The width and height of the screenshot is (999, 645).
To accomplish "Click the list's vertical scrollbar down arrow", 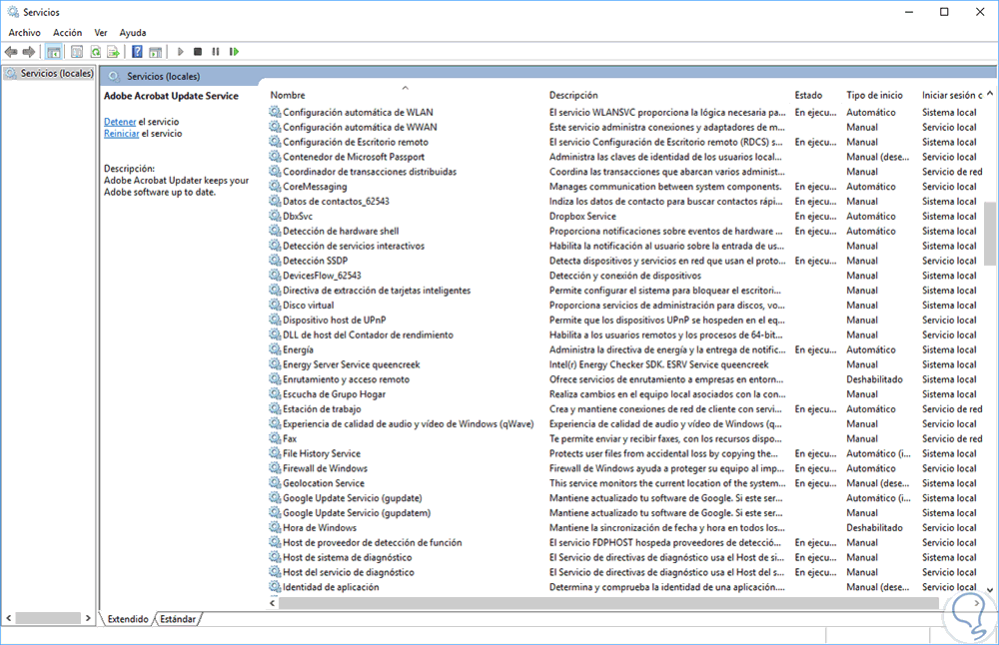I will 990,590.
